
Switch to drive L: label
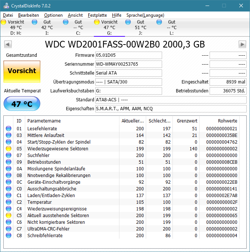pyautogui.click(x=172, y=33)
